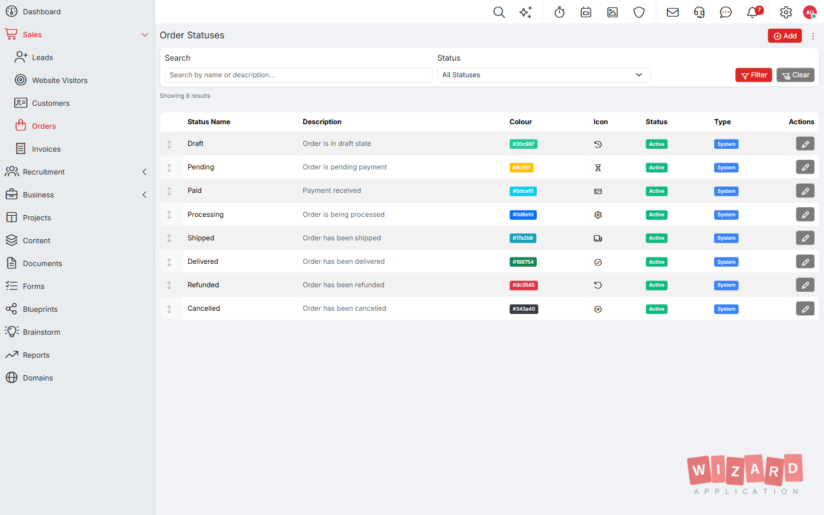Edit the Cancelled status with pencil icon

click(805, 308)
